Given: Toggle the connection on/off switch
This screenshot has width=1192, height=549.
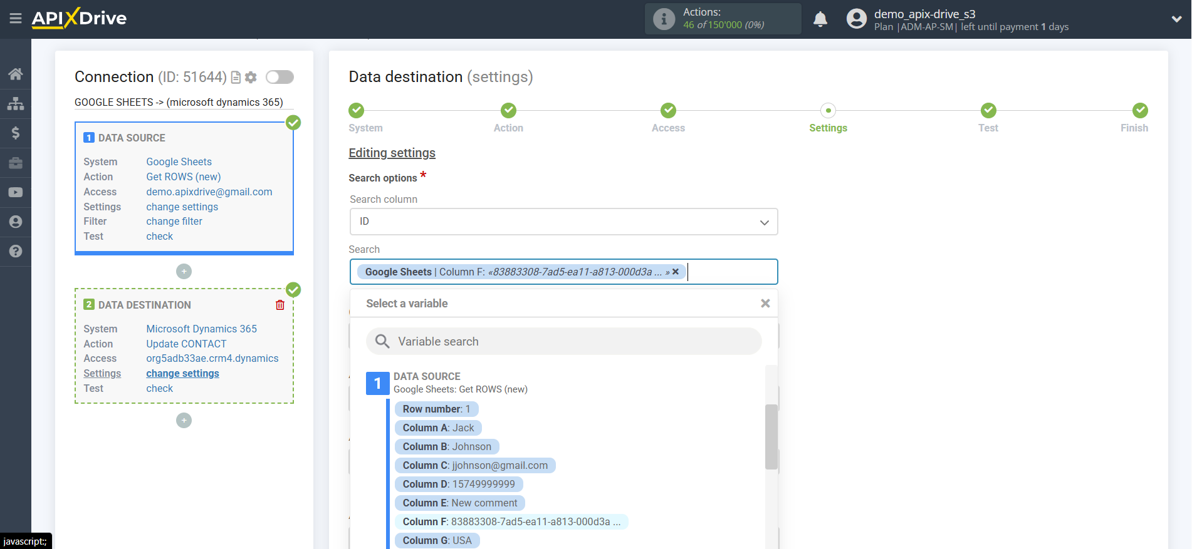Looking at the screenshot, I should [280, 77].
